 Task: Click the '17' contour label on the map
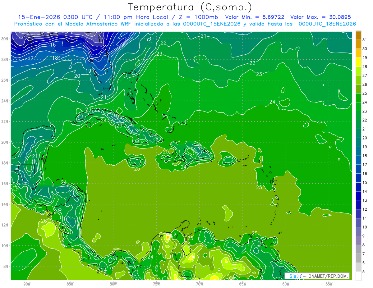31,58
